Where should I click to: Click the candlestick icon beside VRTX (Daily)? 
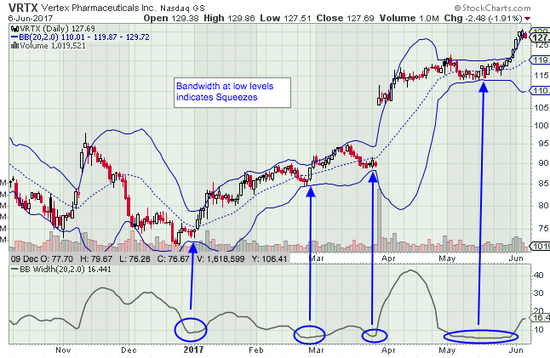[14, 29]
